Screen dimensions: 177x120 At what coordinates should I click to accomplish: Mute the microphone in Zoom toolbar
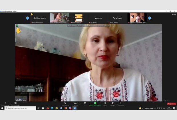pos(5,104)
